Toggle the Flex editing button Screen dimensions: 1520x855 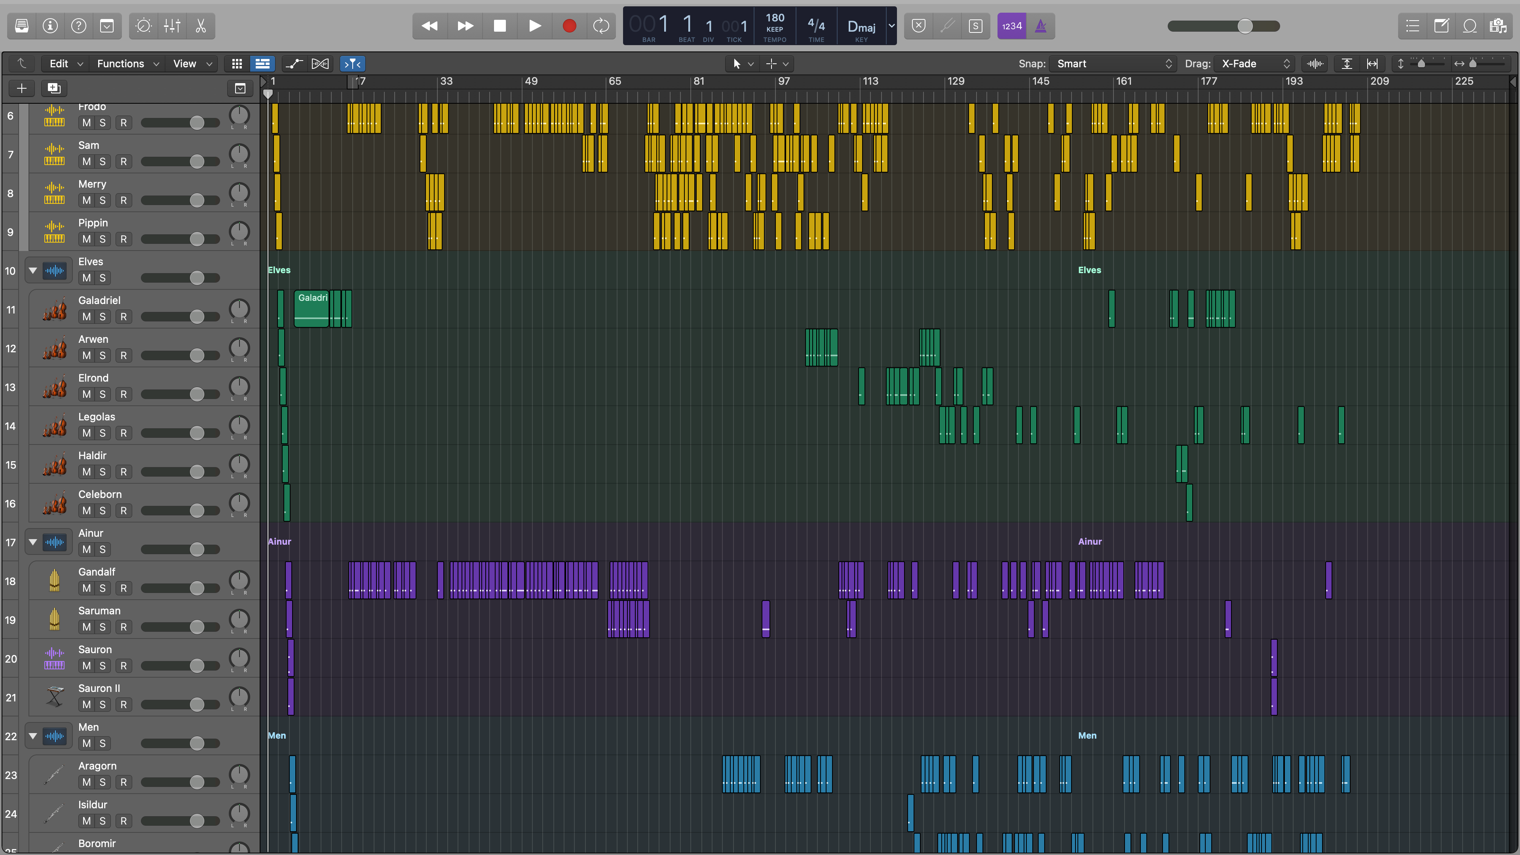point(320,64)
